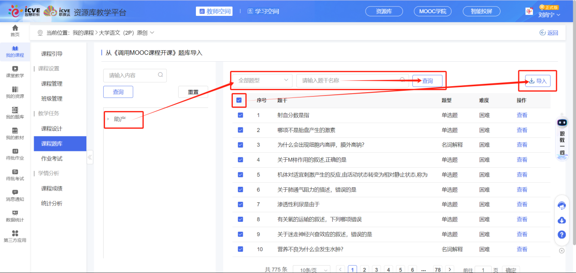This screenshot has width=576, height=273.
Task: Switch to 学习空间 tab
Action: tap(263, 11)
